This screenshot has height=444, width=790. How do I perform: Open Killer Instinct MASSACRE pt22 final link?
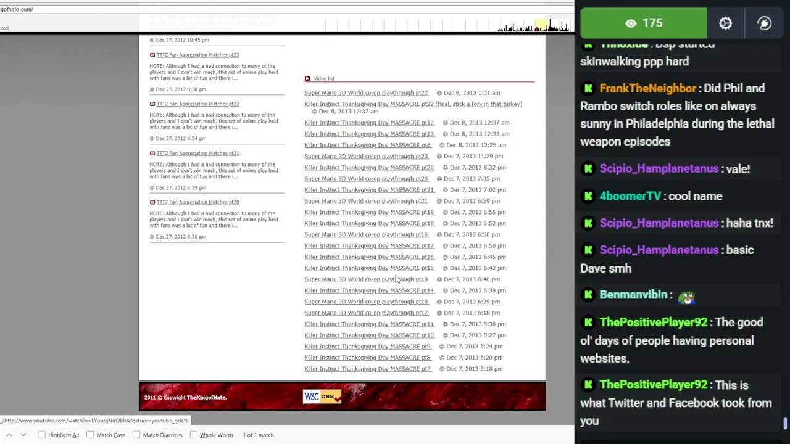click(x=413, y=104)
